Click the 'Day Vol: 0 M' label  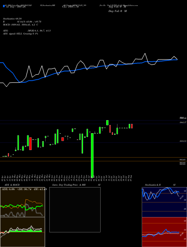point(117,11)
